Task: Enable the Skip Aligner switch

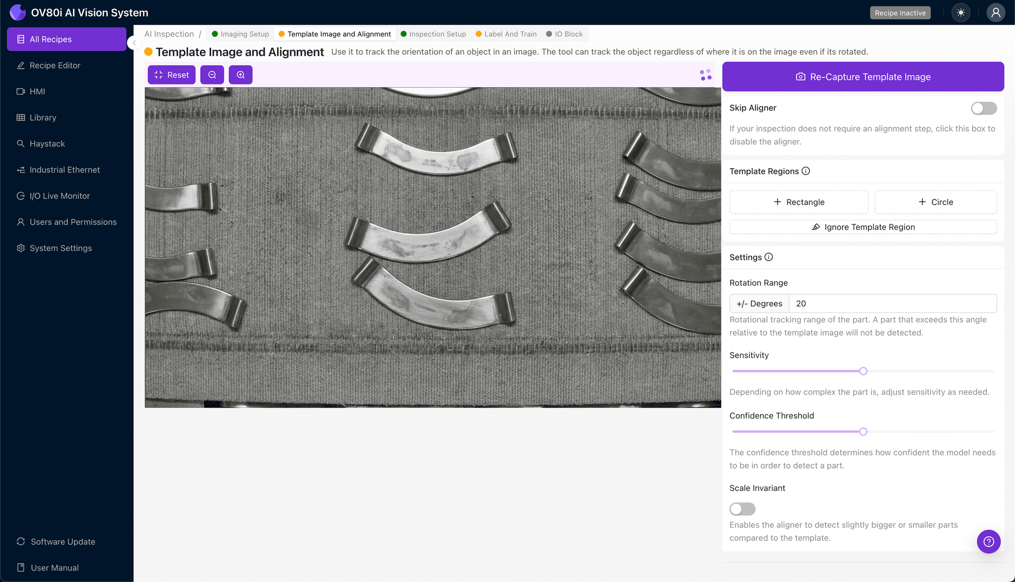Action: coord(983,108)
